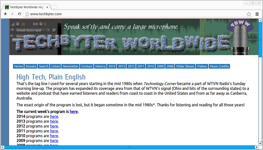Viewport: 263px width, 150px height.
Task: Click the vertical scrollbar down arrow
Action: 260,144
